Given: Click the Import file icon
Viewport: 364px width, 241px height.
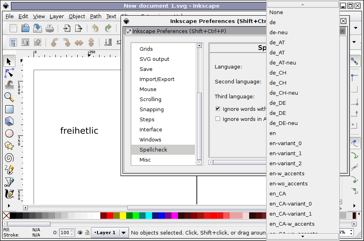Looking at the screenshot, I should point(67,28).
